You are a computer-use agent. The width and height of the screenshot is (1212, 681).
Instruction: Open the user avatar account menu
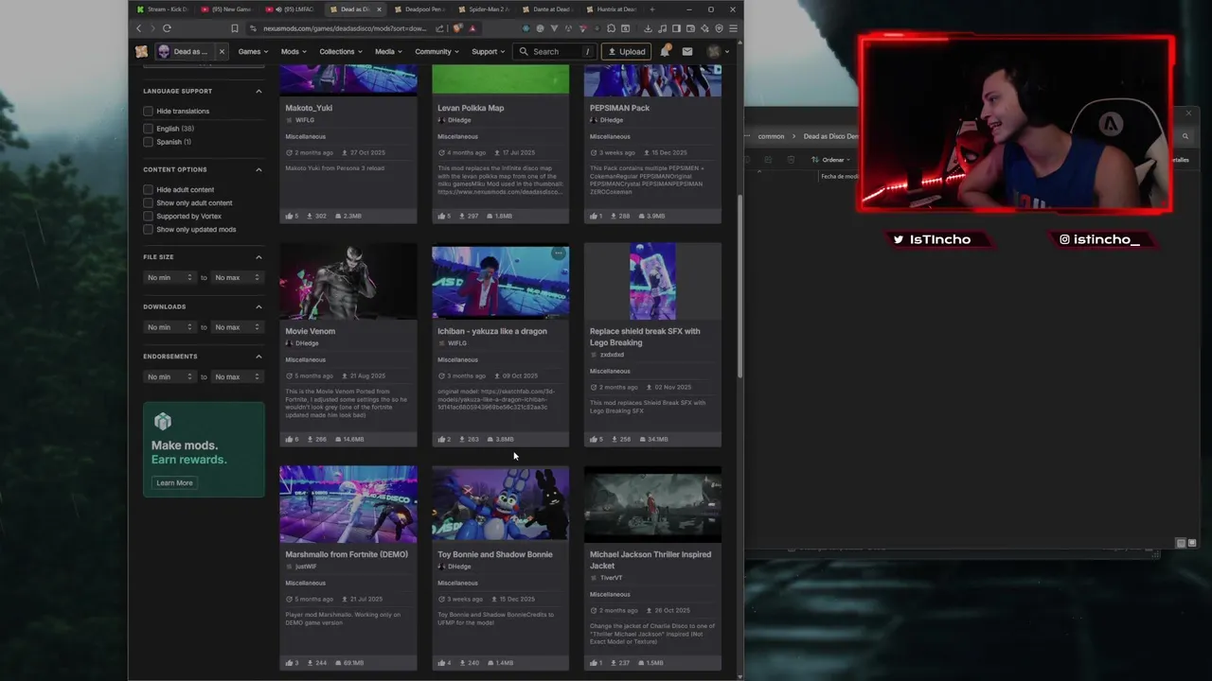point(719,51)
